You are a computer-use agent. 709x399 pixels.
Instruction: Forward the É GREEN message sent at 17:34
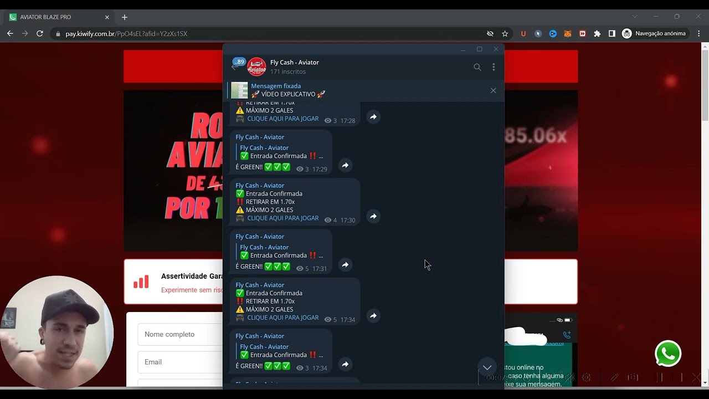pyautogui.click(x=345, y=364)
